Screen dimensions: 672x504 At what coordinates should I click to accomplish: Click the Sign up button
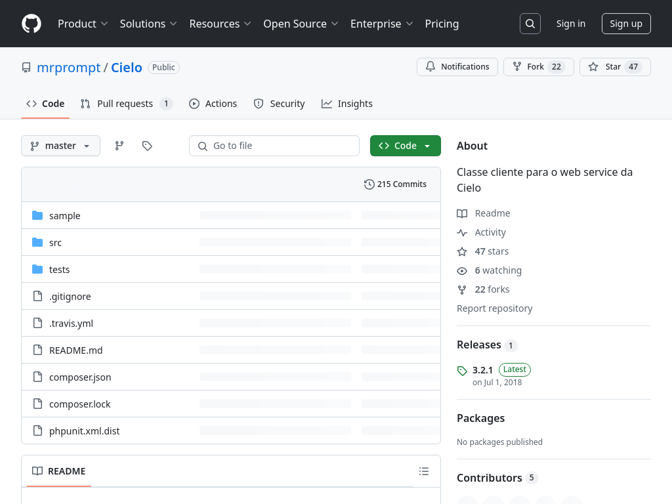point(626,24)
